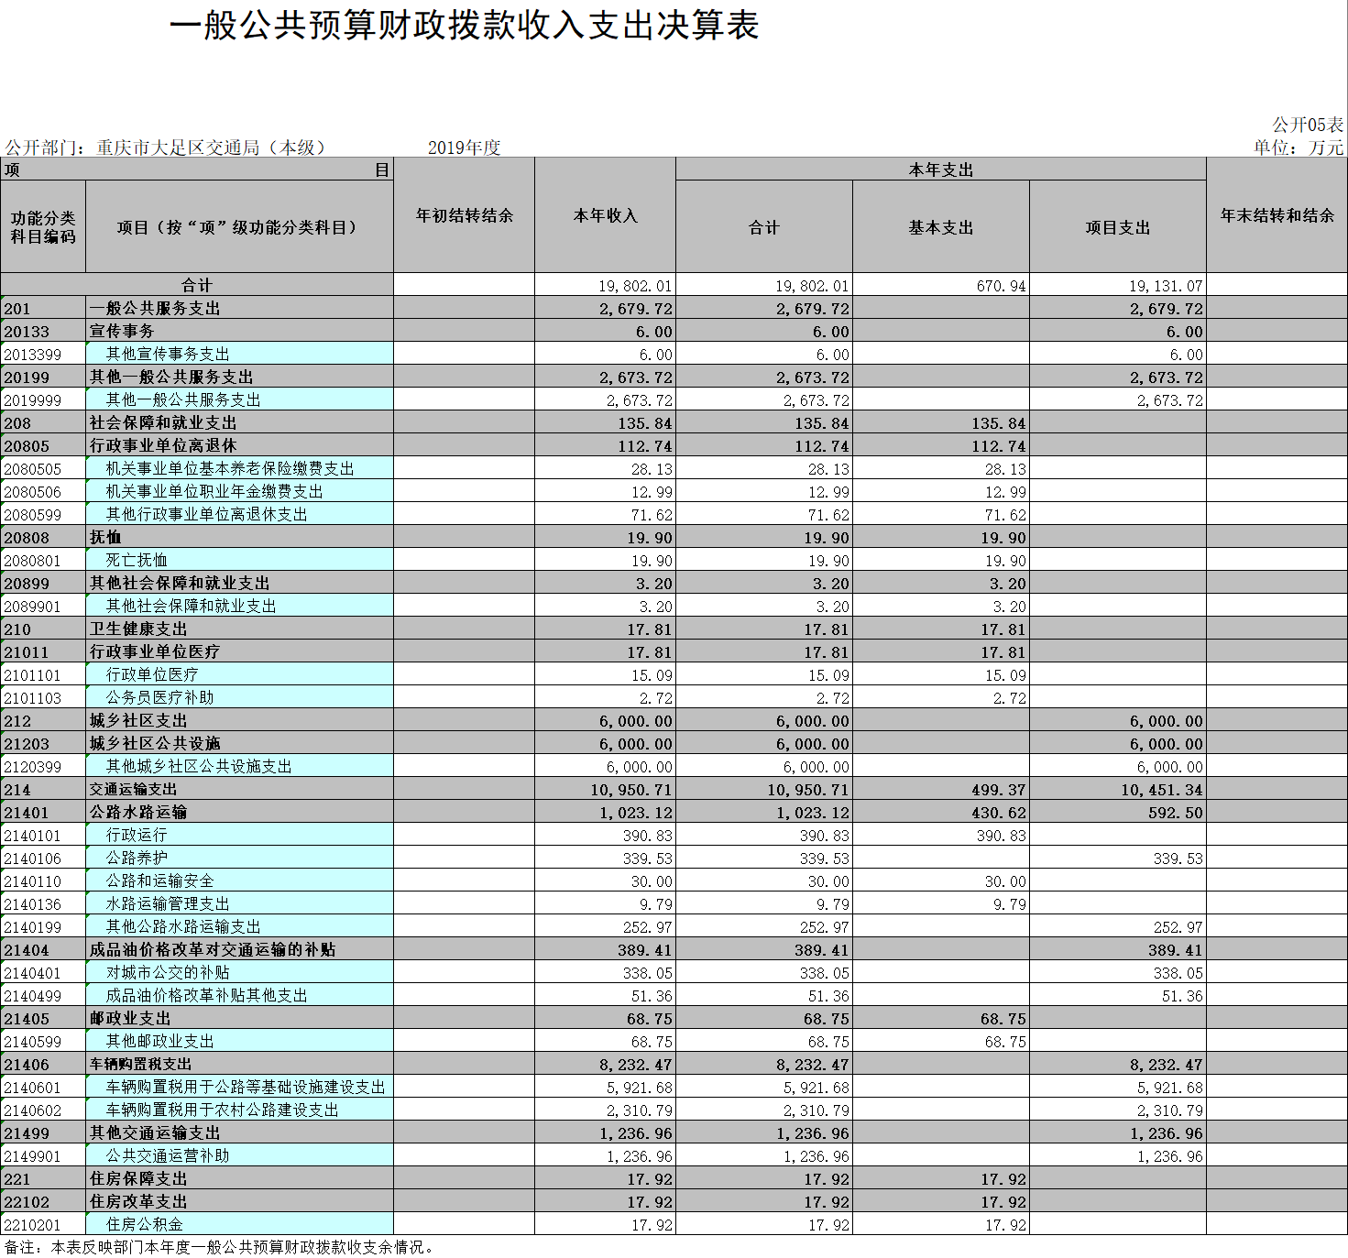Viewport: 1348px width, 1258px height.
Task: Select 机关事业单位基本养老保险缴费支出 cell
Action: click(240, 468)
